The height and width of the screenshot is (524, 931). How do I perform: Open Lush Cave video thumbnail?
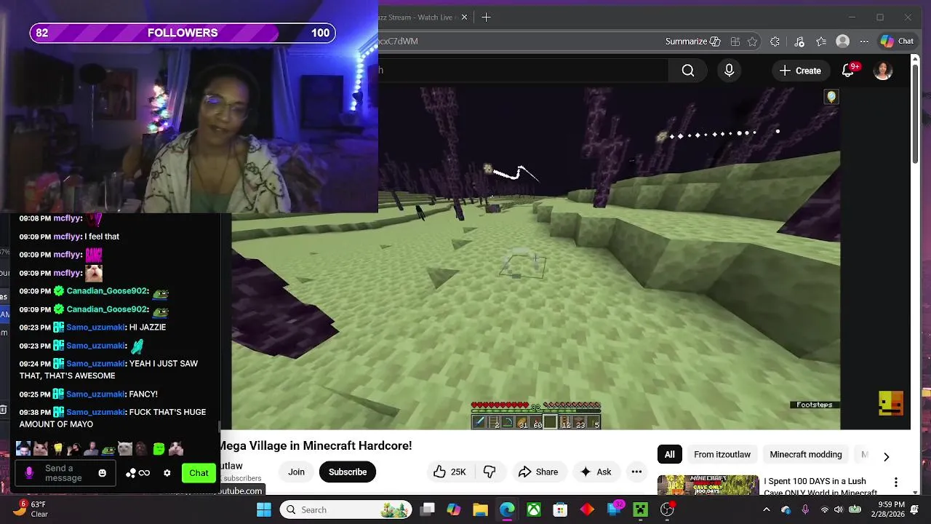click(708, 485)
